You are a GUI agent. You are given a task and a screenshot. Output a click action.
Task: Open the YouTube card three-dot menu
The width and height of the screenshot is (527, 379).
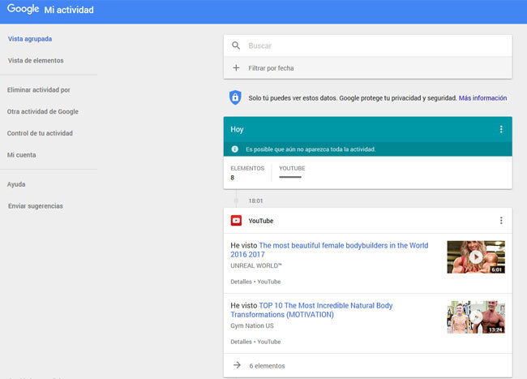[501, 221]
